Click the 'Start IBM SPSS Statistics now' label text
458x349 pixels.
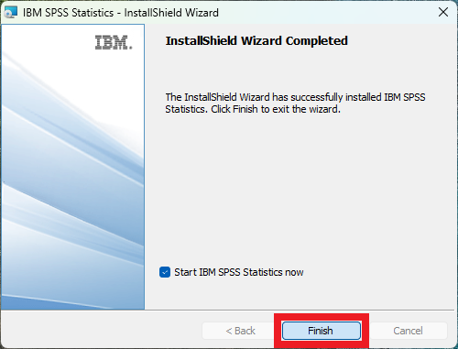click(x=239, y=272)
